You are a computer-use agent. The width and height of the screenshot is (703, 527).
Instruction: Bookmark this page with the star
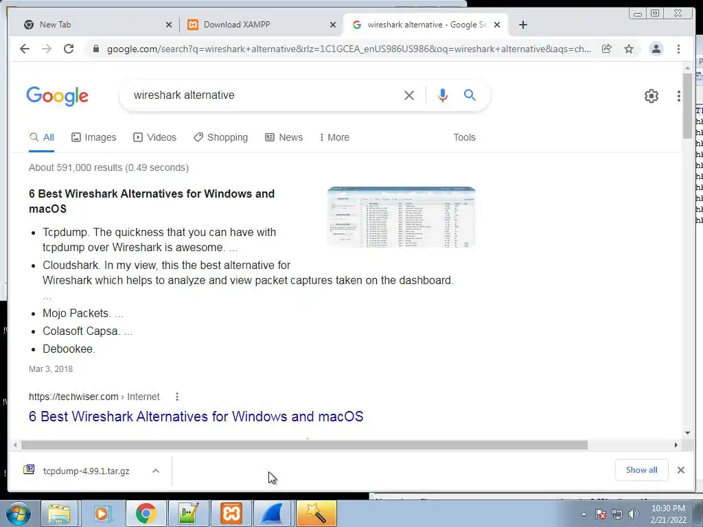629,49
